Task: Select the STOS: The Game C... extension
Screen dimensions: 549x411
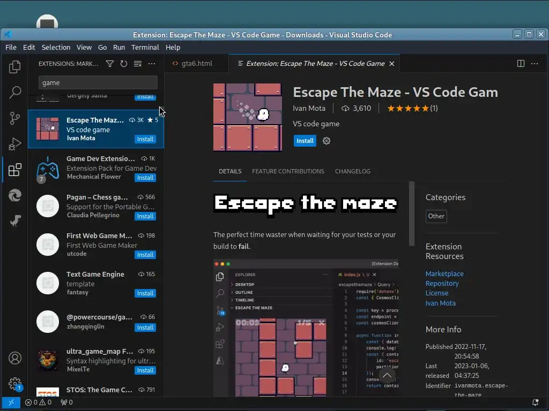Action: (x=96, y=391)
